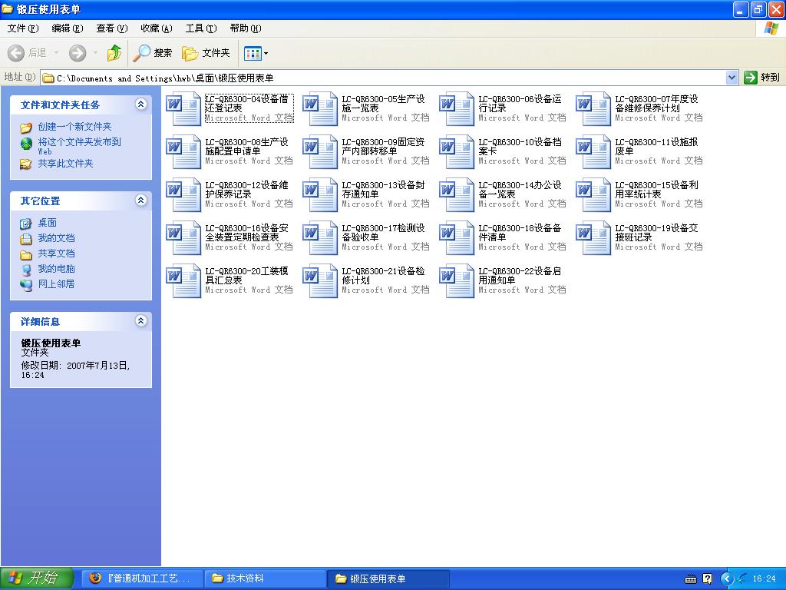Go to 我的文档 in other places

point(56,238)
